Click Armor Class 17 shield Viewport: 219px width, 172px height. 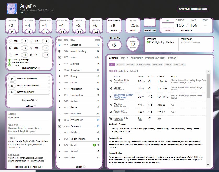click(133, 44)
